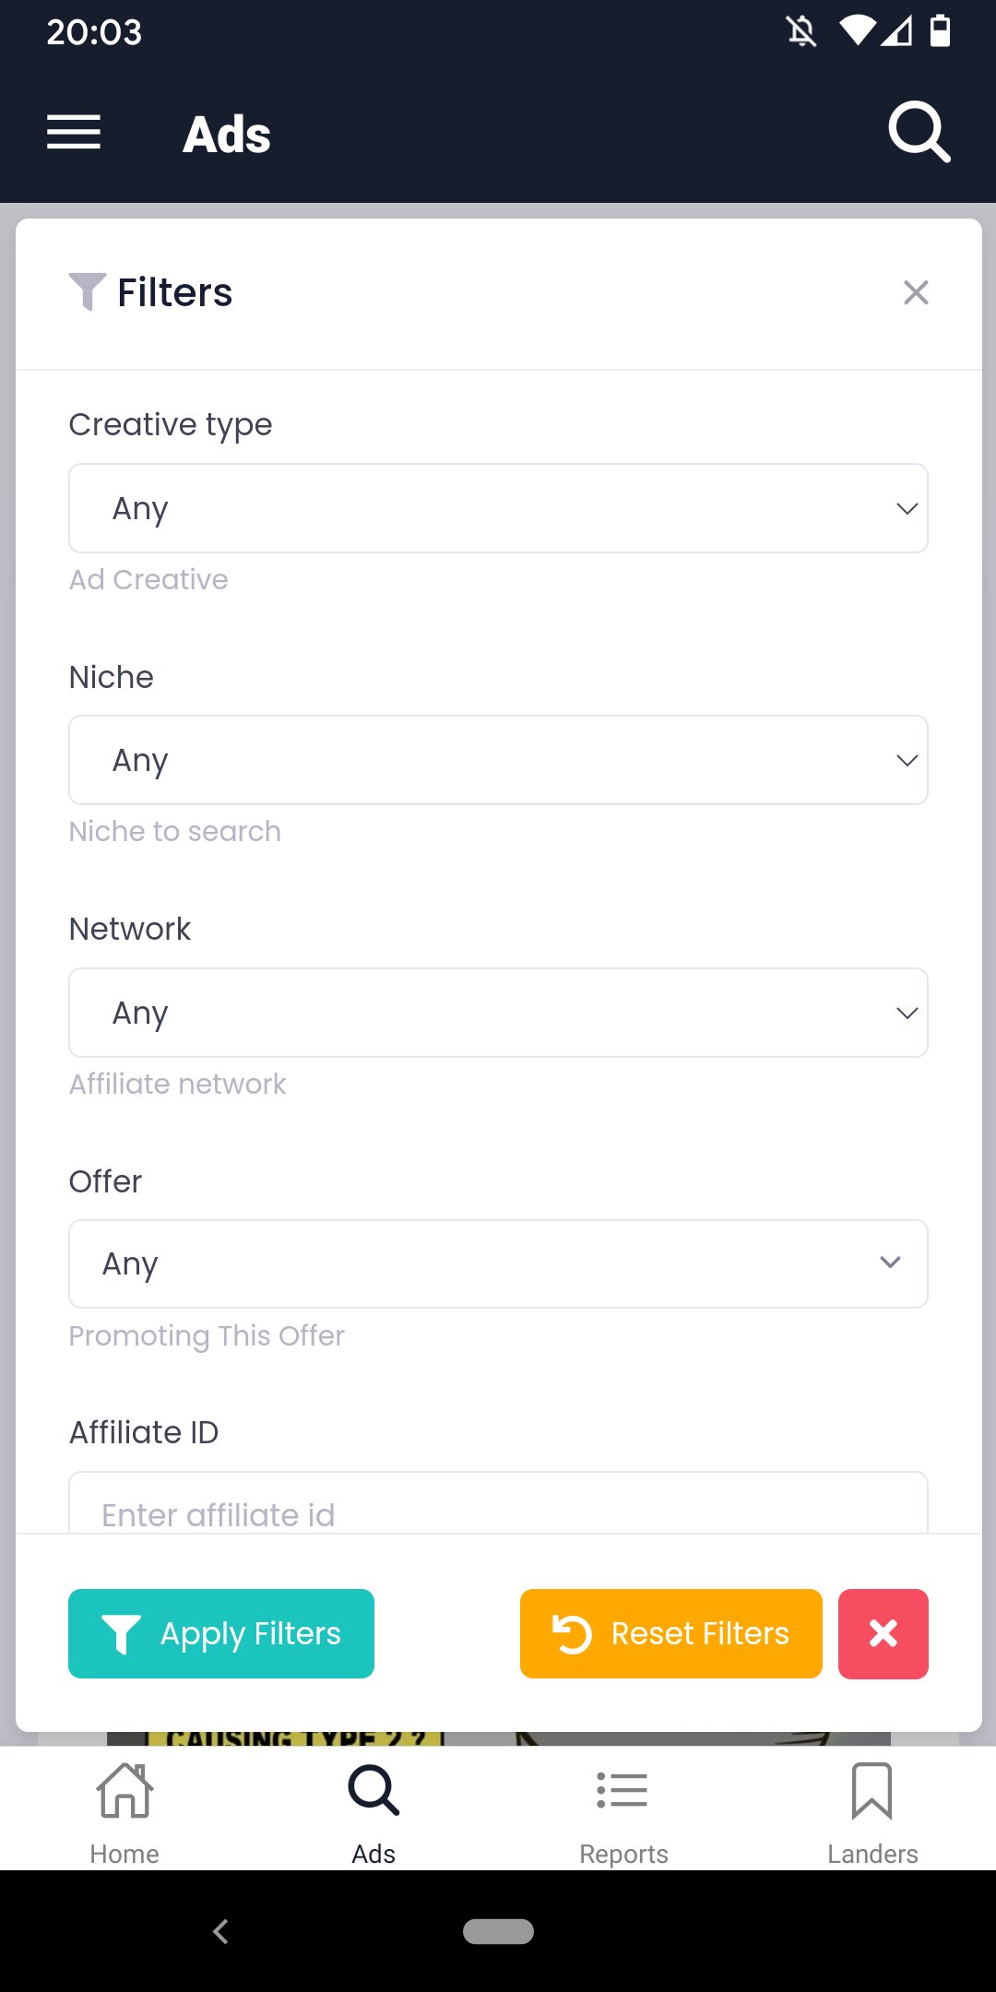Click the funnel icon beside Filters
This screenshot has width=996, height=1992.
(88, 291)
